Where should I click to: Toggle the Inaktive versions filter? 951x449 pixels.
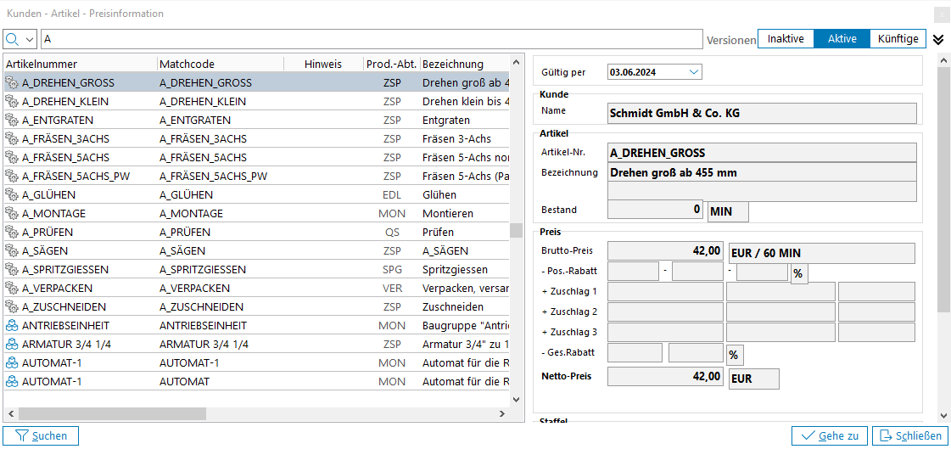tap(786, 39)
